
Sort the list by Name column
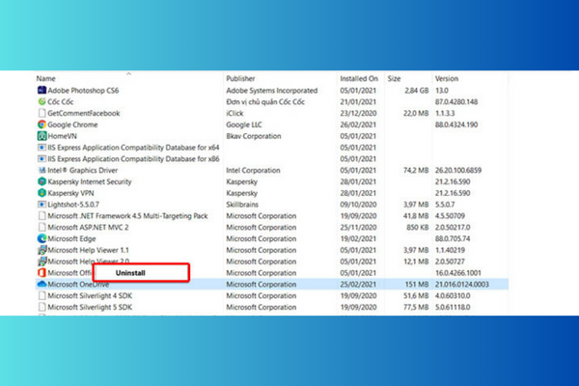[45, 79]
